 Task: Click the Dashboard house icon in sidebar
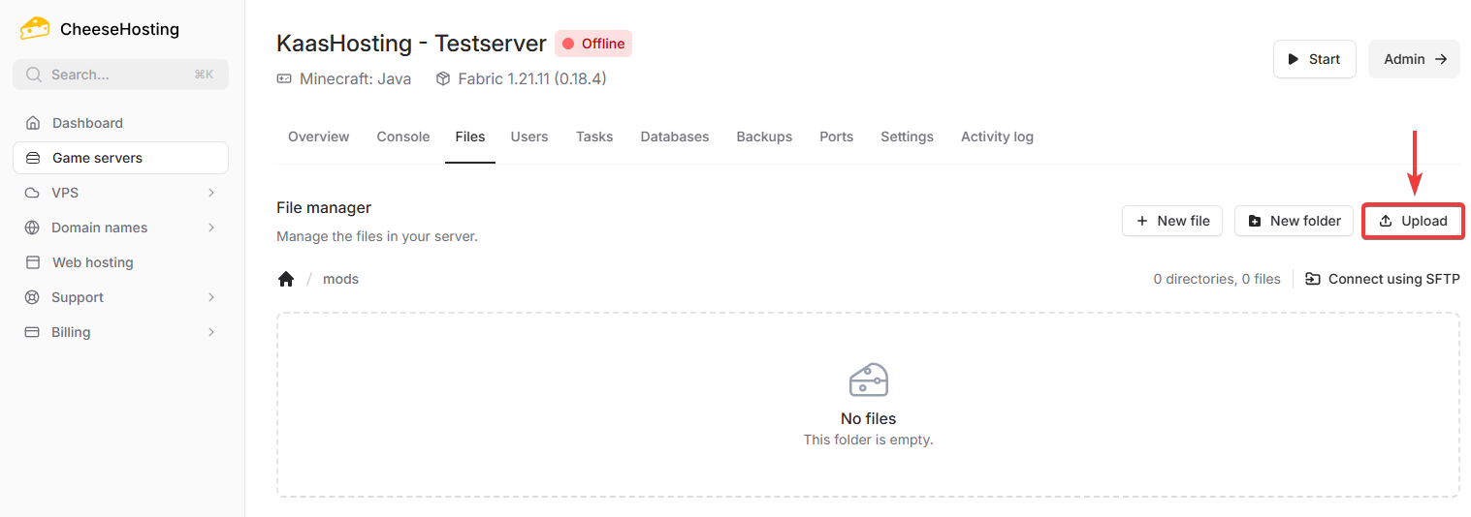pos(33,123)
